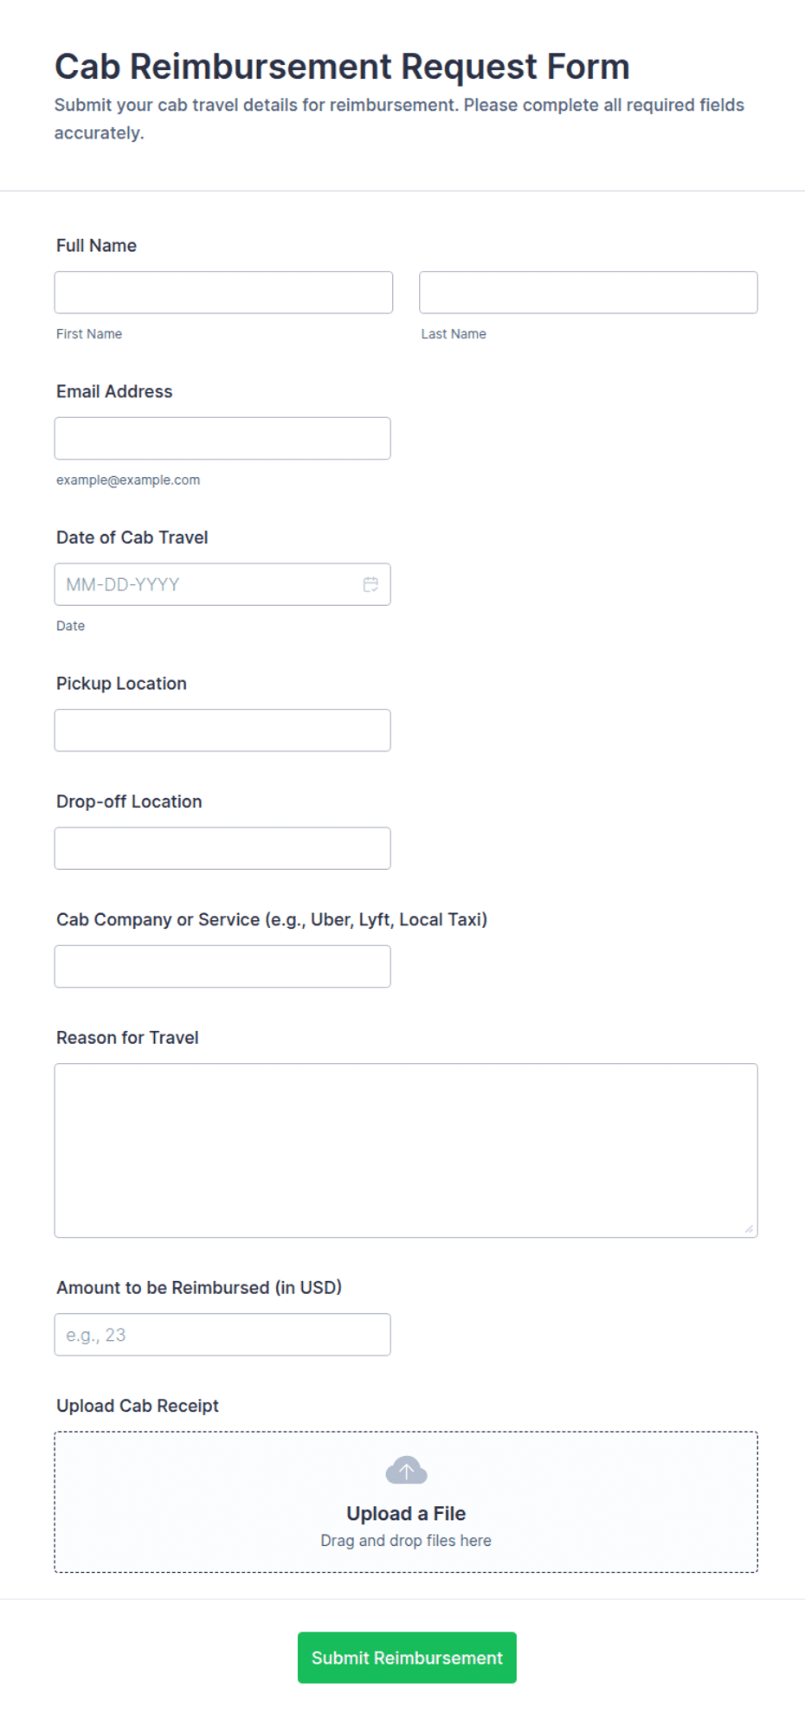Focus the Cab Company or Service field
This screenshot has height=1726, width=805.
[222, 966]
